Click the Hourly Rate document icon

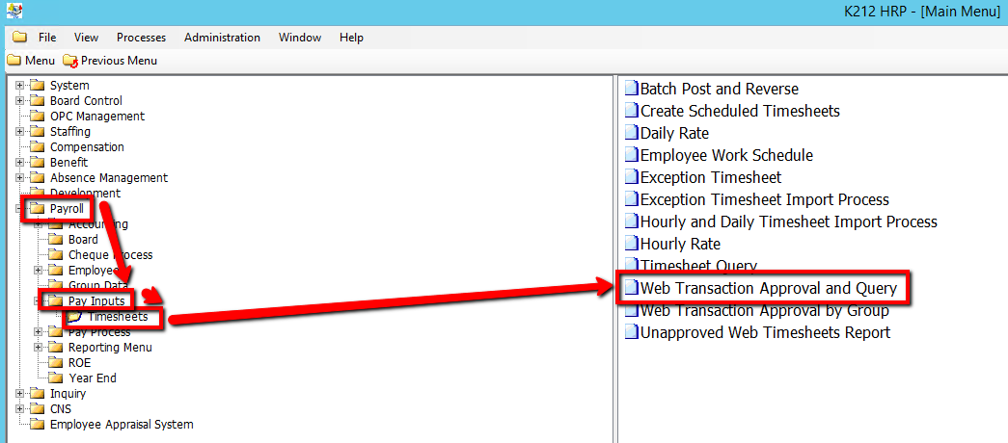(632, 244)
